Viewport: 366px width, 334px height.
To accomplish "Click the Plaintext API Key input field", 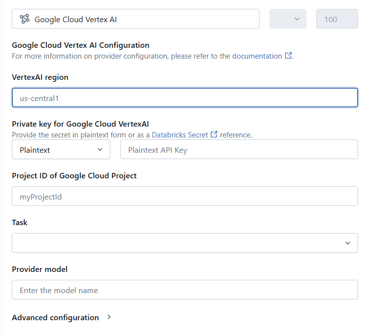I will [x=239, y=150].
